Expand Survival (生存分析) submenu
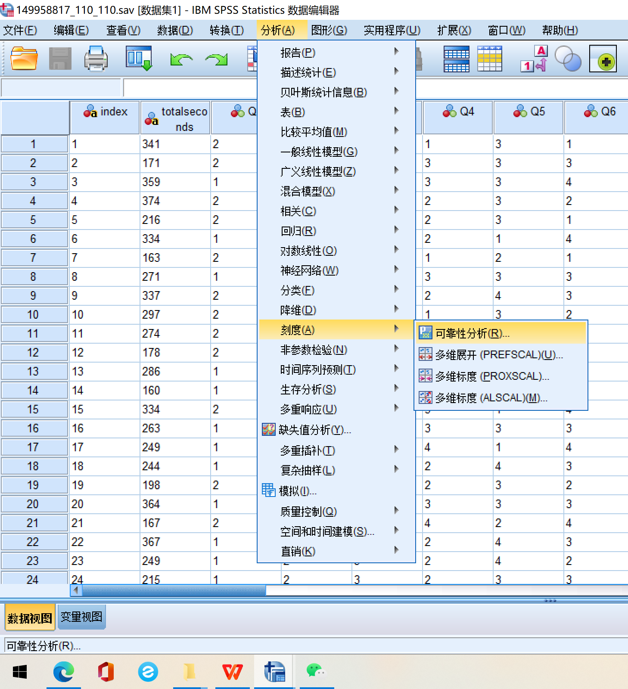The height and width of the screenshot is (689, 628). [336, 389]
